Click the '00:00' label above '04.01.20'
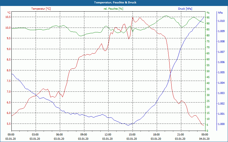This screenshot has height=142, width=228. coord(204,135)
